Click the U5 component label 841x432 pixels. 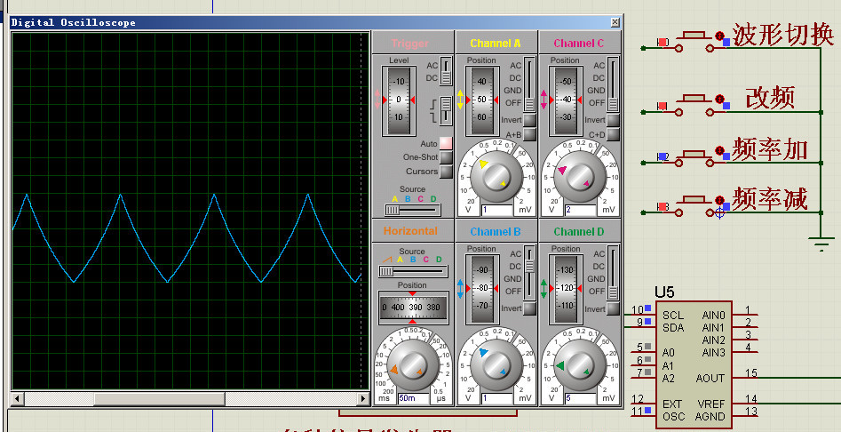pyautogui.click(x=664, y=292)
